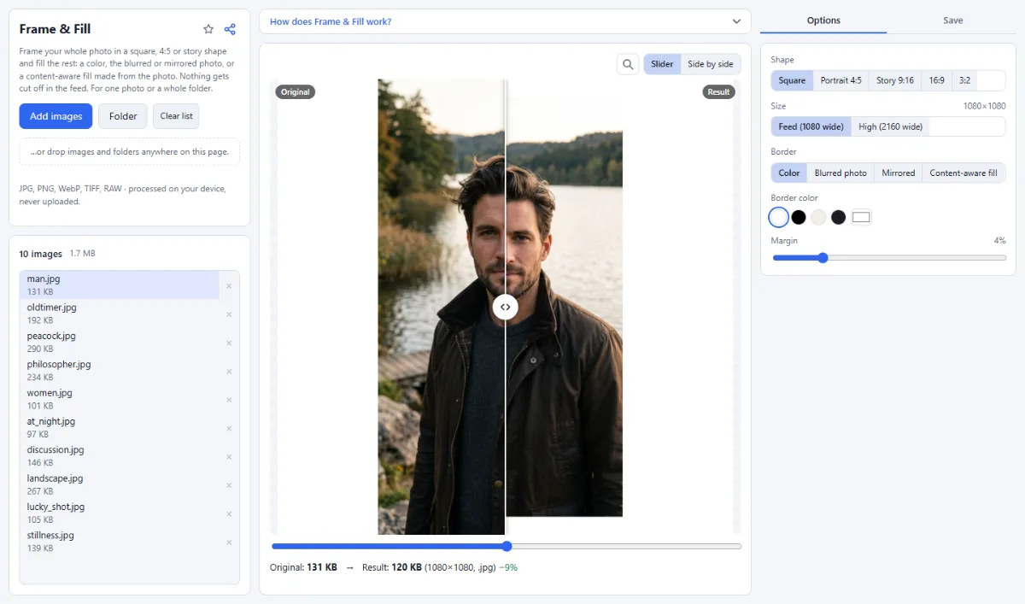The width and height of the screenshot is (1025, 604).
Task: Set border to Content-aware fill
Action: point(963,173)
